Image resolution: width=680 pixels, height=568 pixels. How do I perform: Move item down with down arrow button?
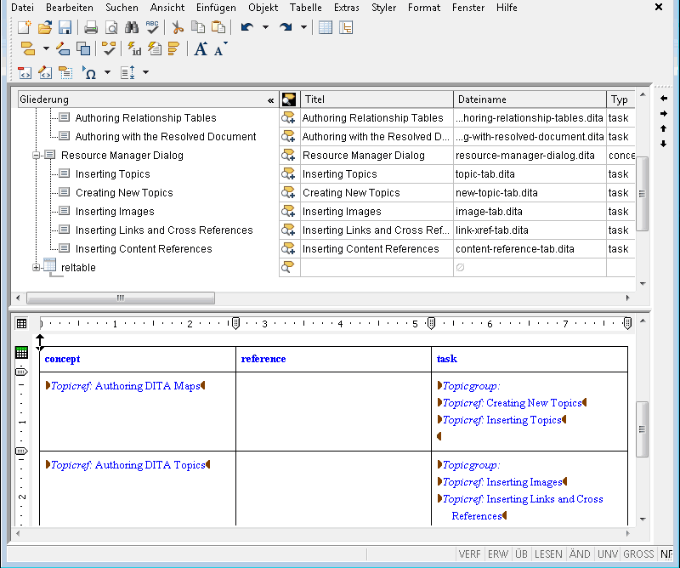click(664, 144)
